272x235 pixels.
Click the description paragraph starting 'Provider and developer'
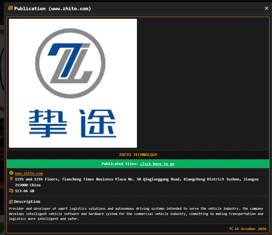[136, 214]
